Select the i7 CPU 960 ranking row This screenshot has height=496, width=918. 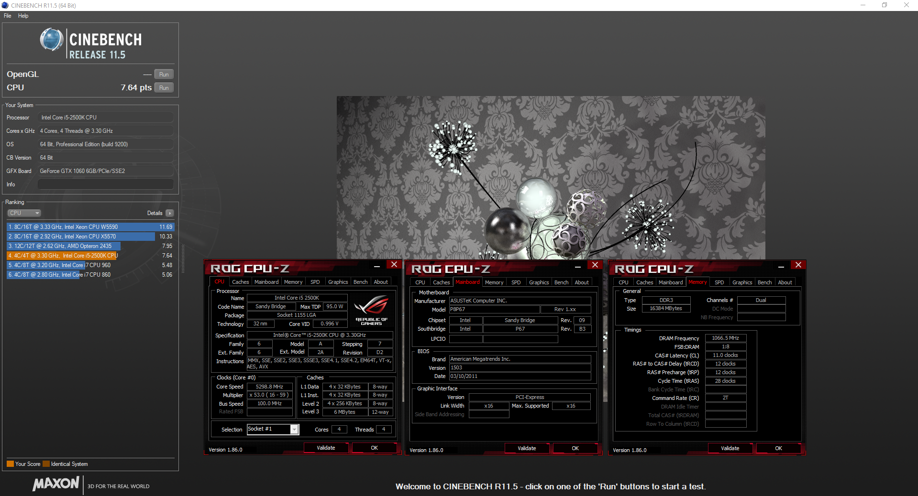click(x=90, y=265)
